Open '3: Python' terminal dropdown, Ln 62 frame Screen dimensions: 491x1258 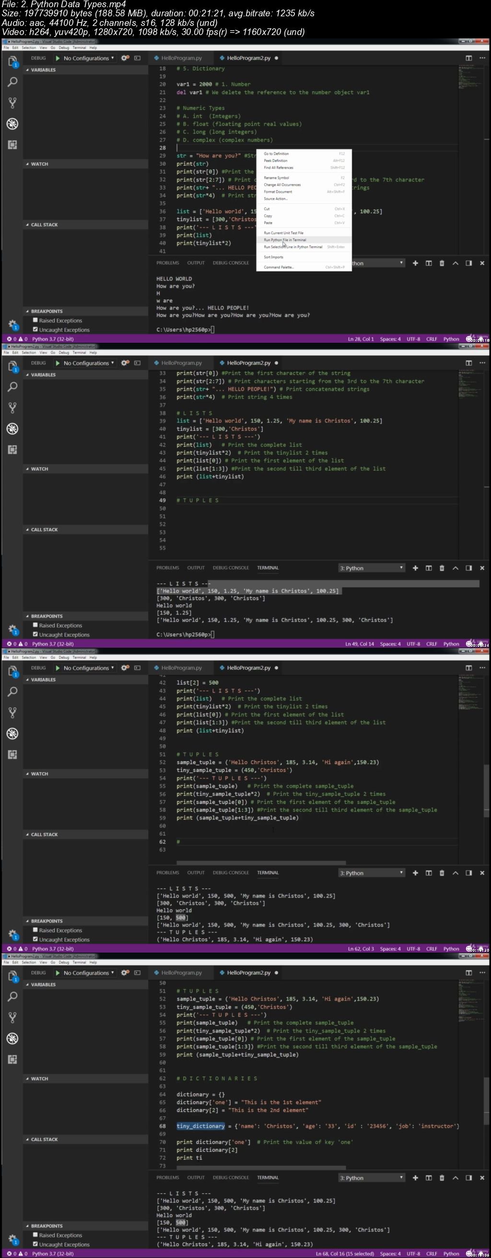(x=372, y=873)
